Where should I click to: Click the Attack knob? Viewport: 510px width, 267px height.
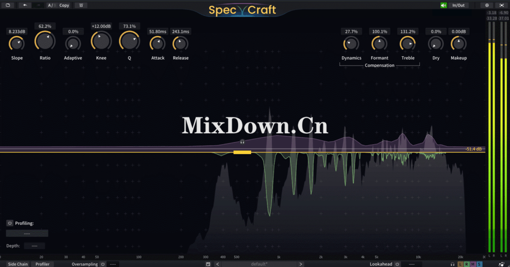tap(157, 44)
